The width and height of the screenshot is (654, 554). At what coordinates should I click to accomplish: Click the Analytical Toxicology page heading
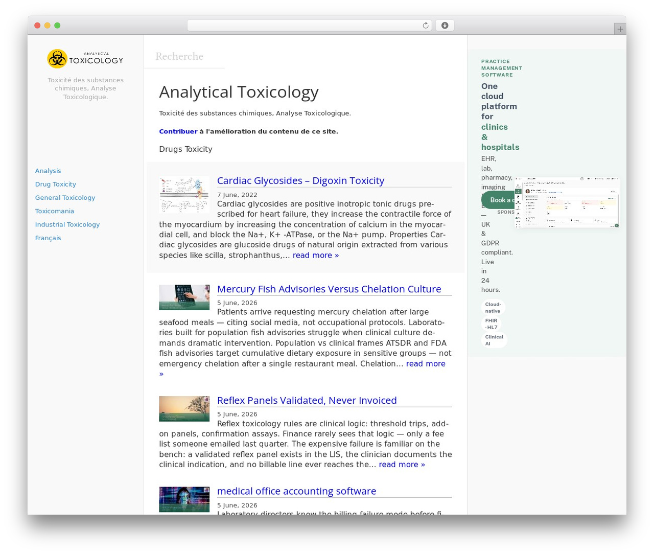(x=239, y=92)
